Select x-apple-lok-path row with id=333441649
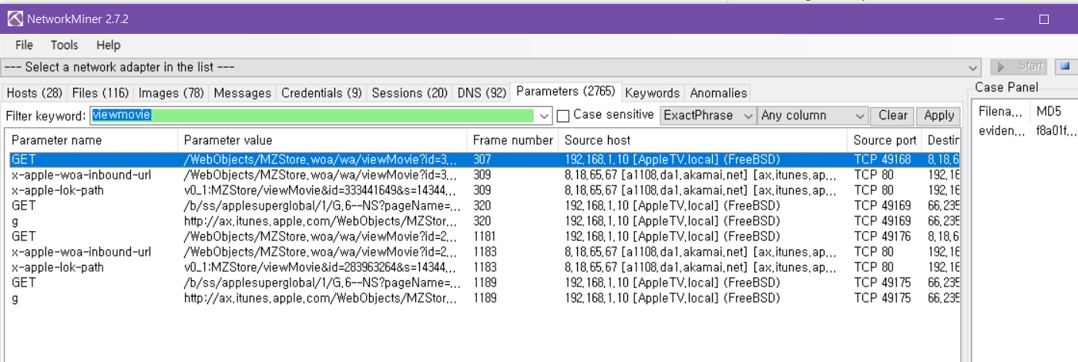 tap(483, 190)
